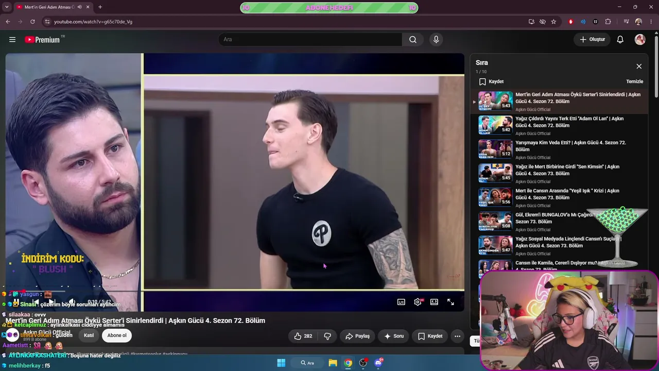Click the eye-slash icon in address bar
Screen dimensions: 659x371
click(x=543, y=22)
